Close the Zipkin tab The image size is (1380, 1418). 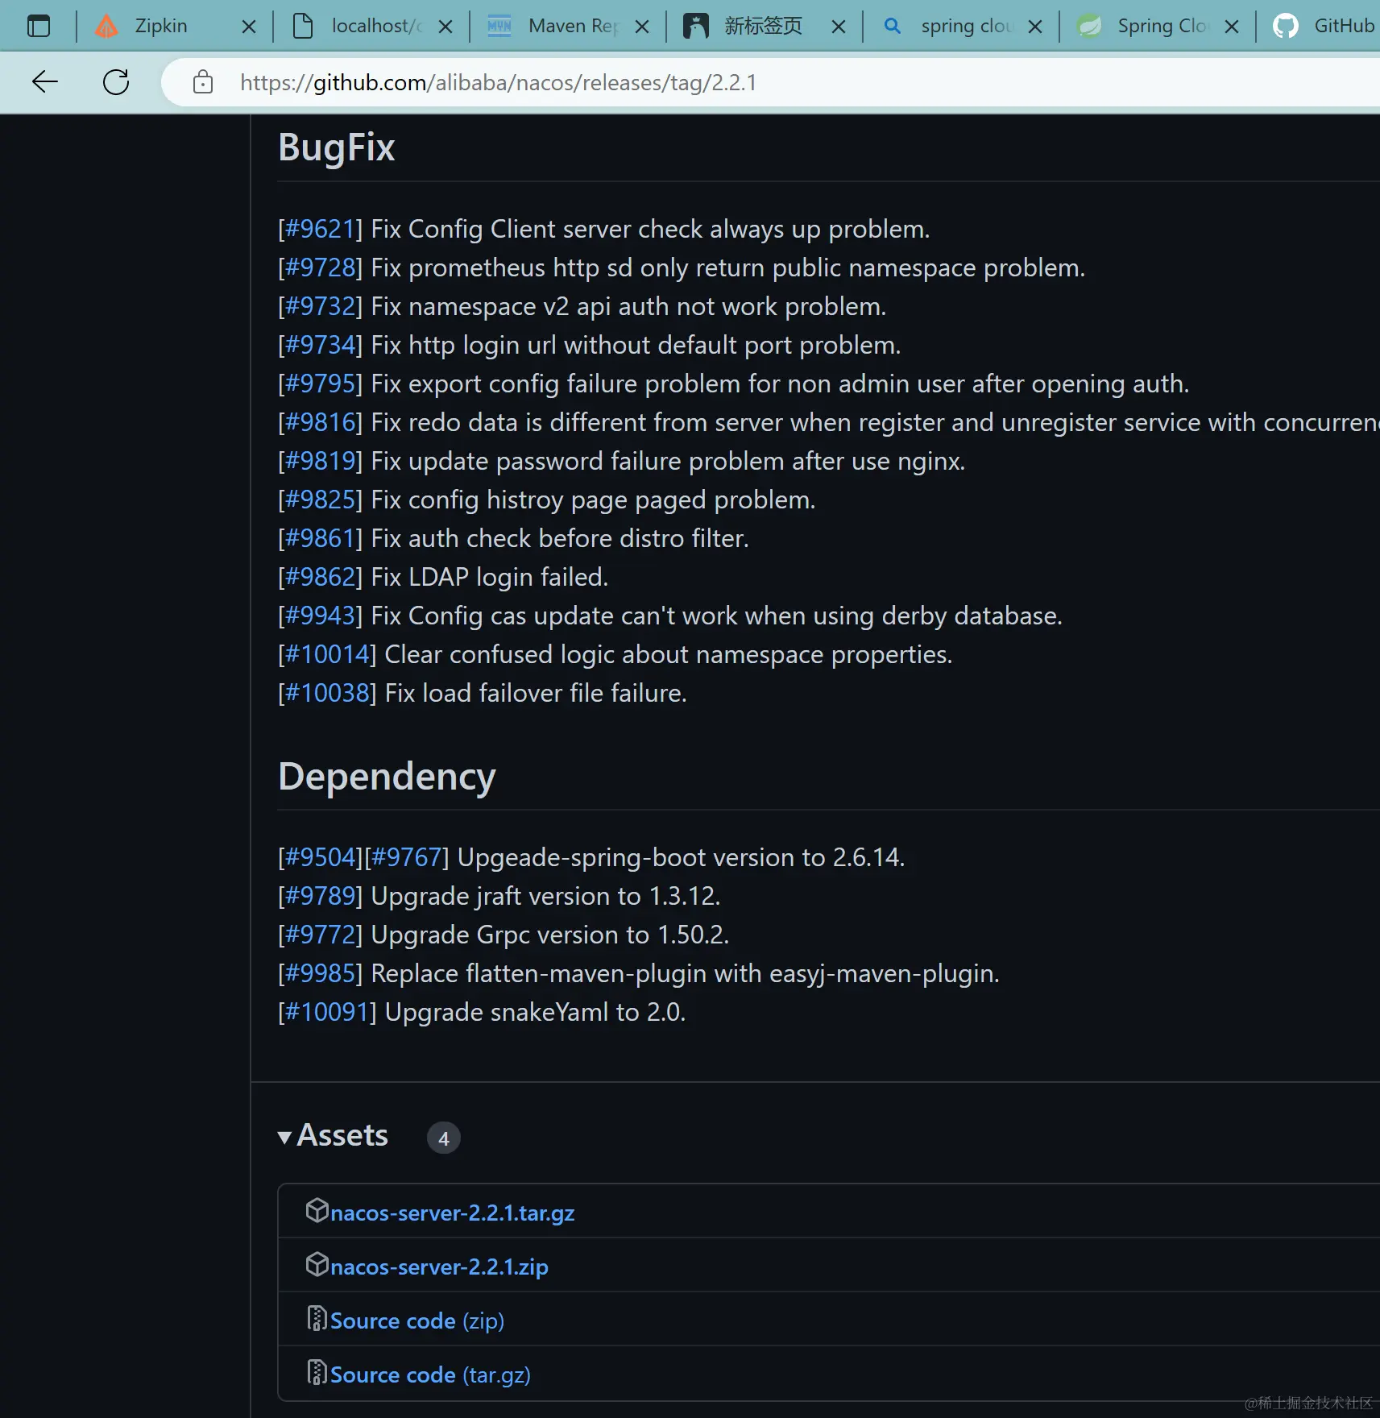point(249,27)
